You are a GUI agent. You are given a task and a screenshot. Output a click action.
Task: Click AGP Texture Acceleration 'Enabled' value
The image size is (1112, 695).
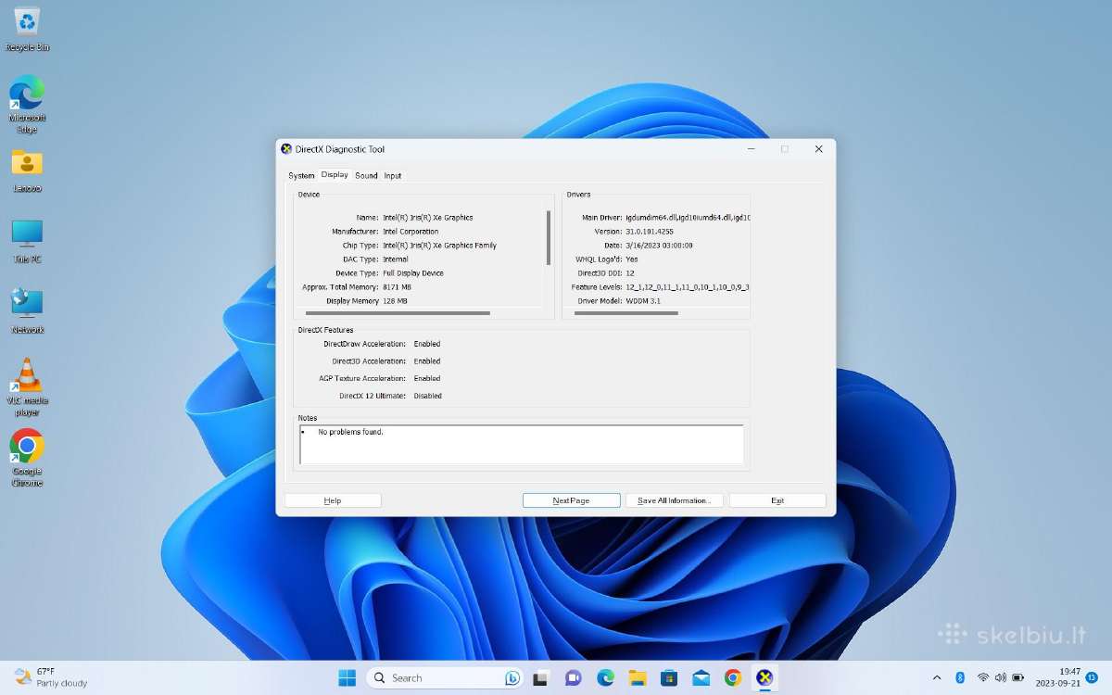pyautogui.click(x=427, y=378)
